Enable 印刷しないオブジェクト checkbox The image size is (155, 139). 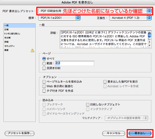tap(87, 104)
